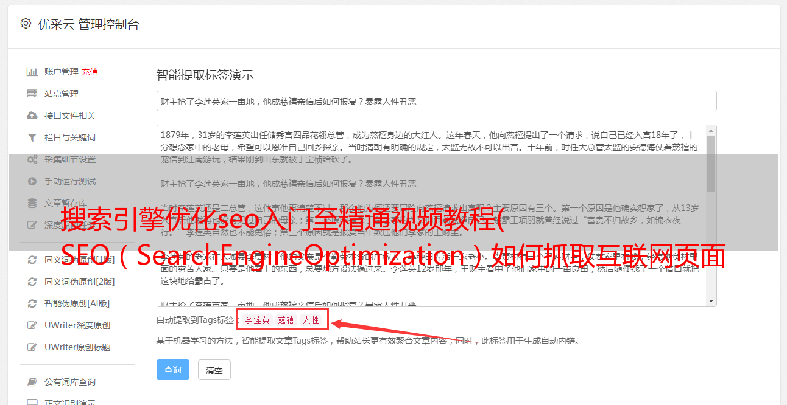Open 公有词库查询 page
The height and width of the screenshot is (405, 787).
[70, 382]
